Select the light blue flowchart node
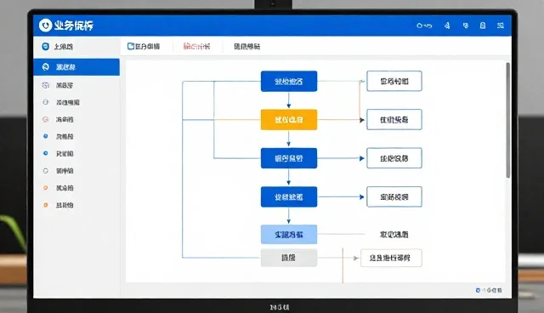The width and height of the screenshot is (544, 313). pos(289,235)
